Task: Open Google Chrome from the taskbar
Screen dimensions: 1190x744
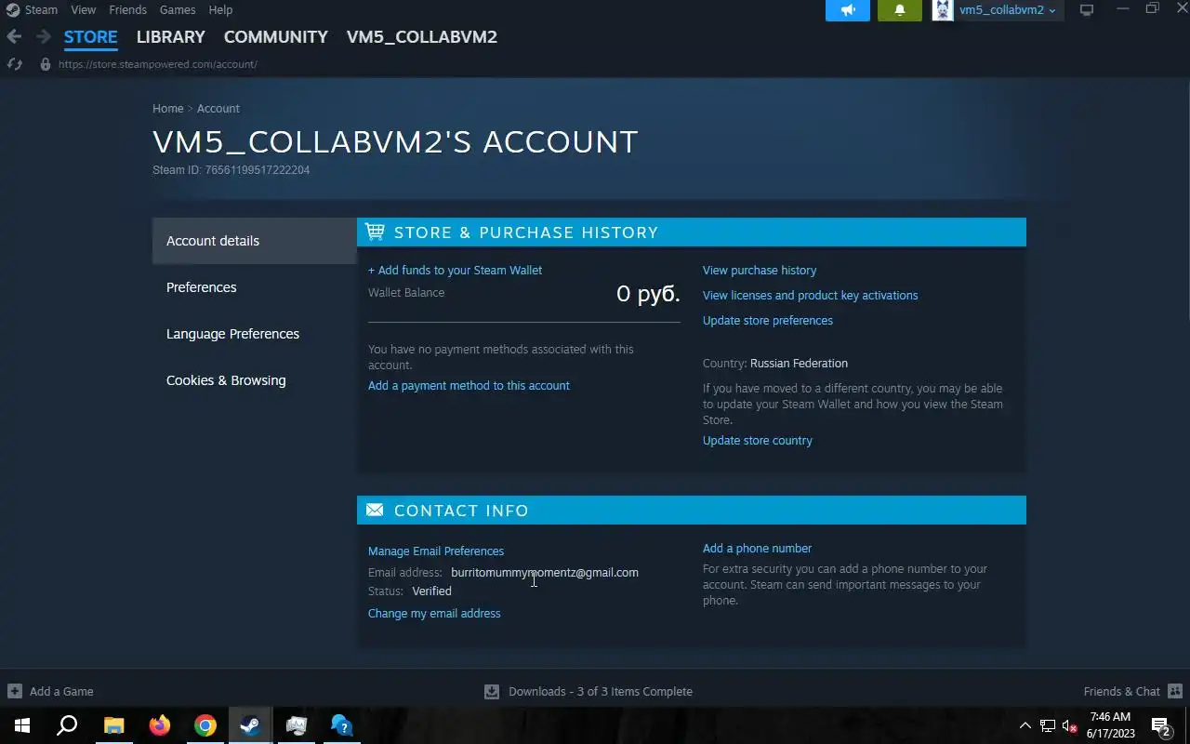Action: click(x=205, y=725)
